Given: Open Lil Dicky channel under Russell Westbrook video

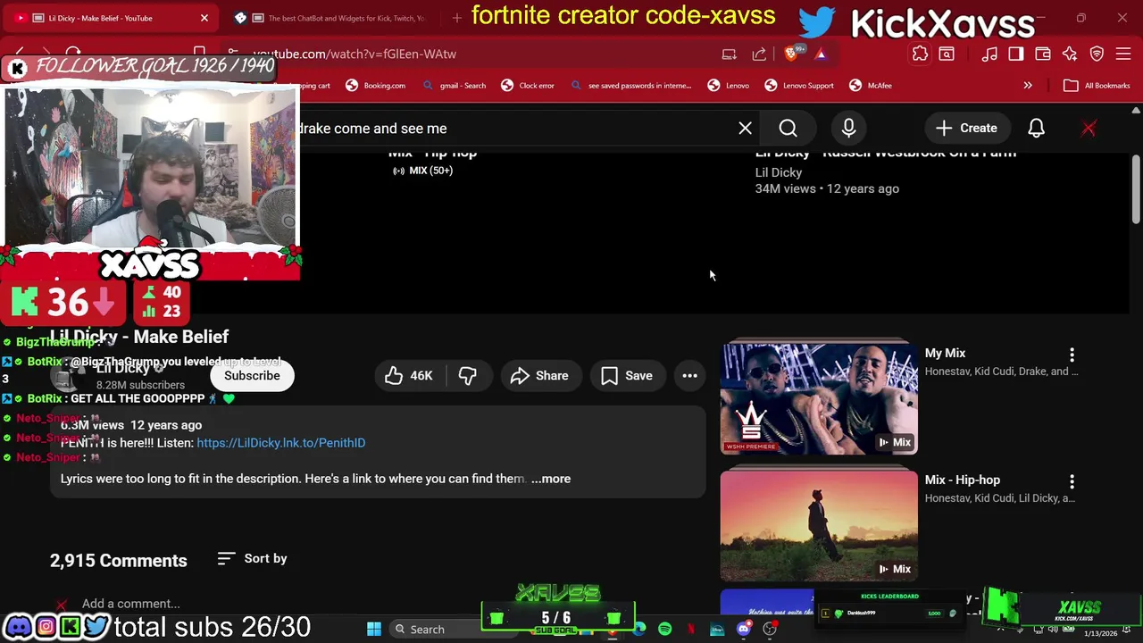Looking at the screenshot, I should tap(779, 172).
